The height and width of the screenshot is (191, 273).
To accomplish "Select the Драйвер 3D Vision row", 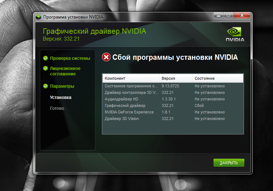I will click(173, 119).
